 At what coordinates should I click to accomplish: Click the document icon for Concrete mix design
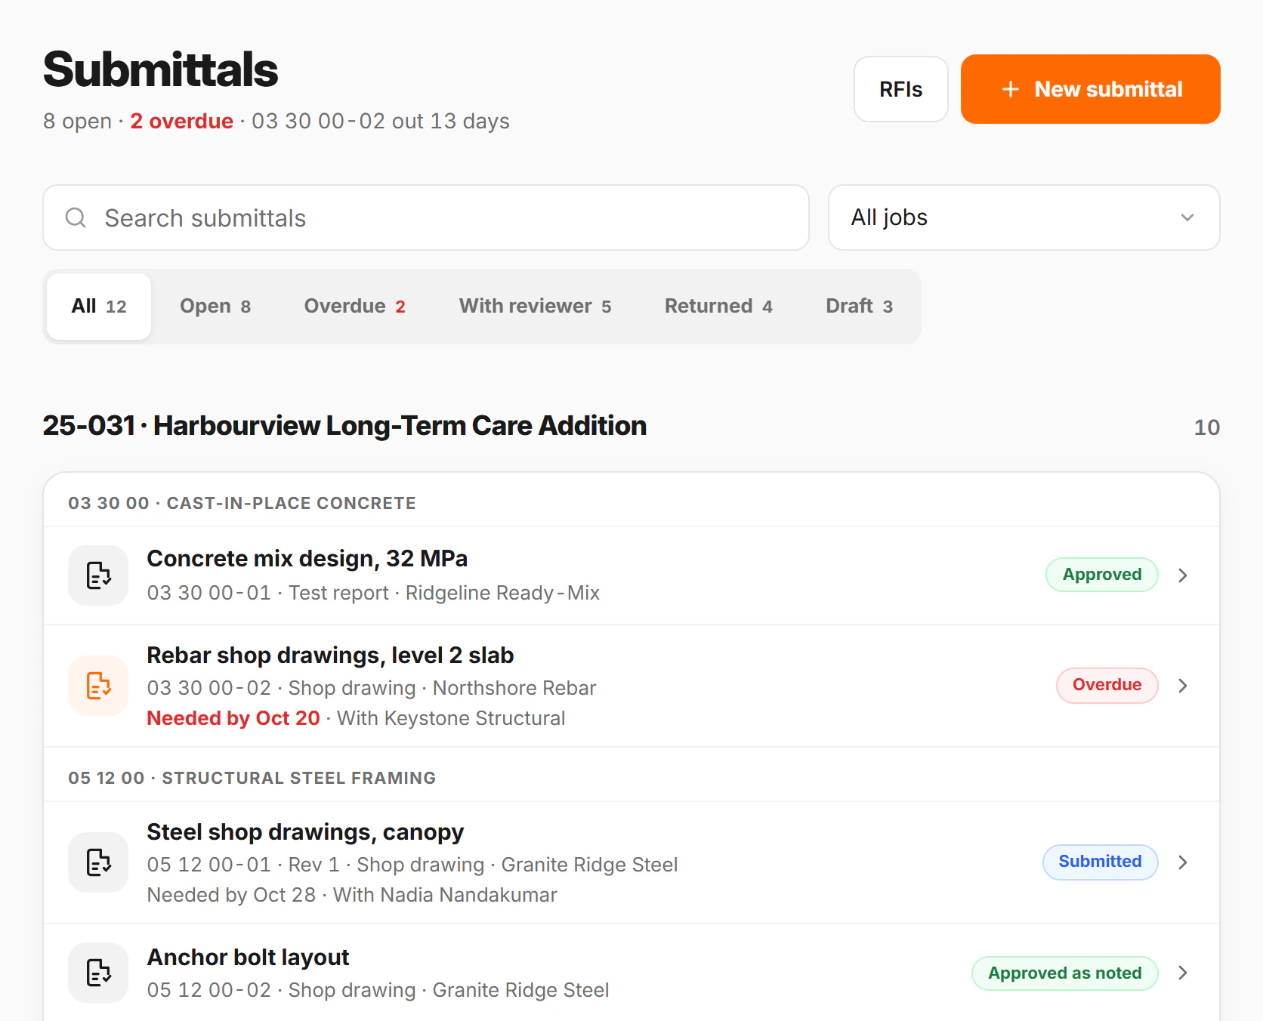point(98,575)
